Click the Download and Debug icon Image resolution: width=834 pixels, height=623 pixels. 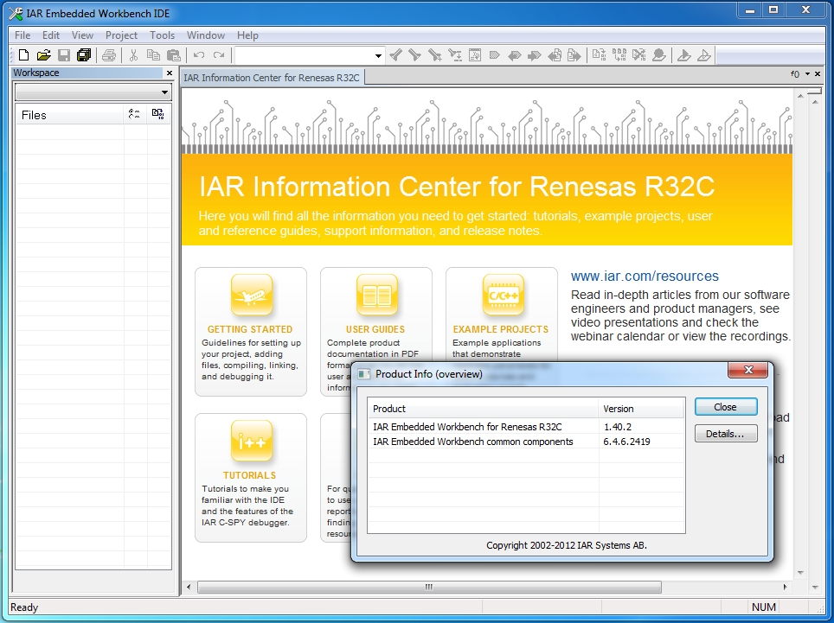[684, 54]
